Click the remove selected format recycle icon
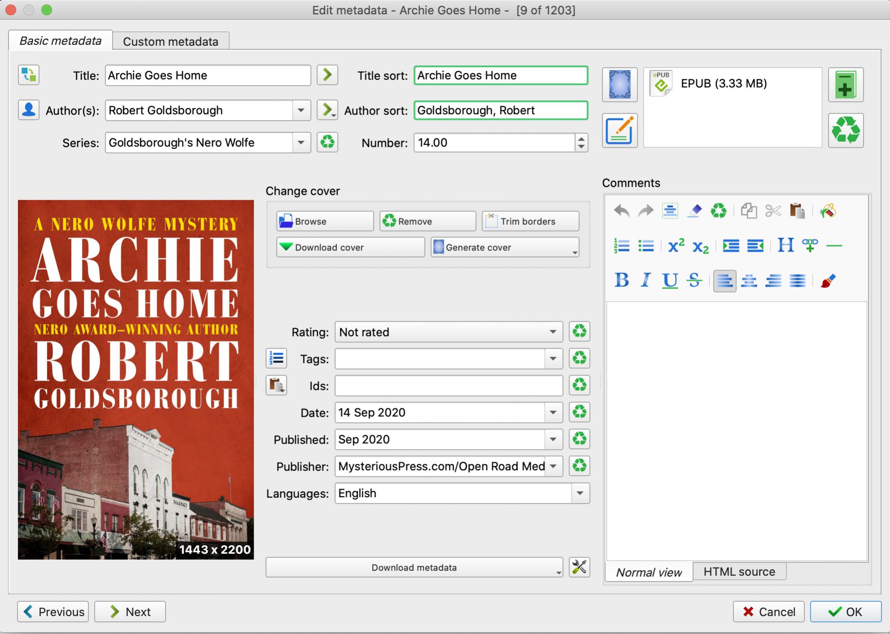Screen dimensions: 890x634 pos(846,131)
